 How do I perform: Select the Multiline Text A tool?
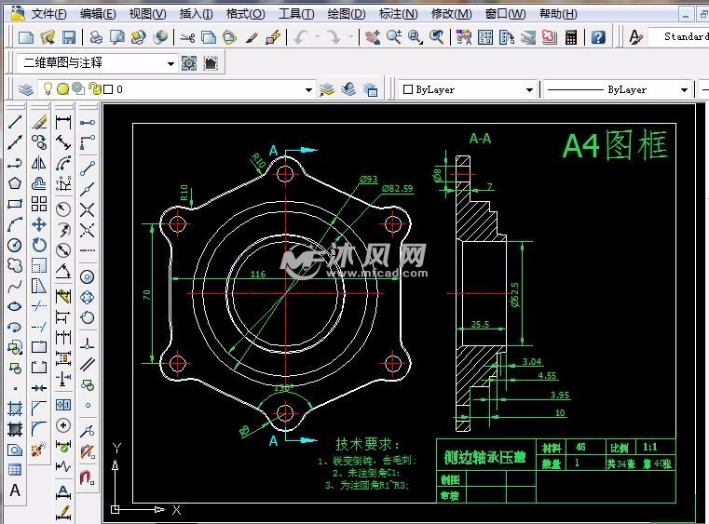click(x=15, y=490)
